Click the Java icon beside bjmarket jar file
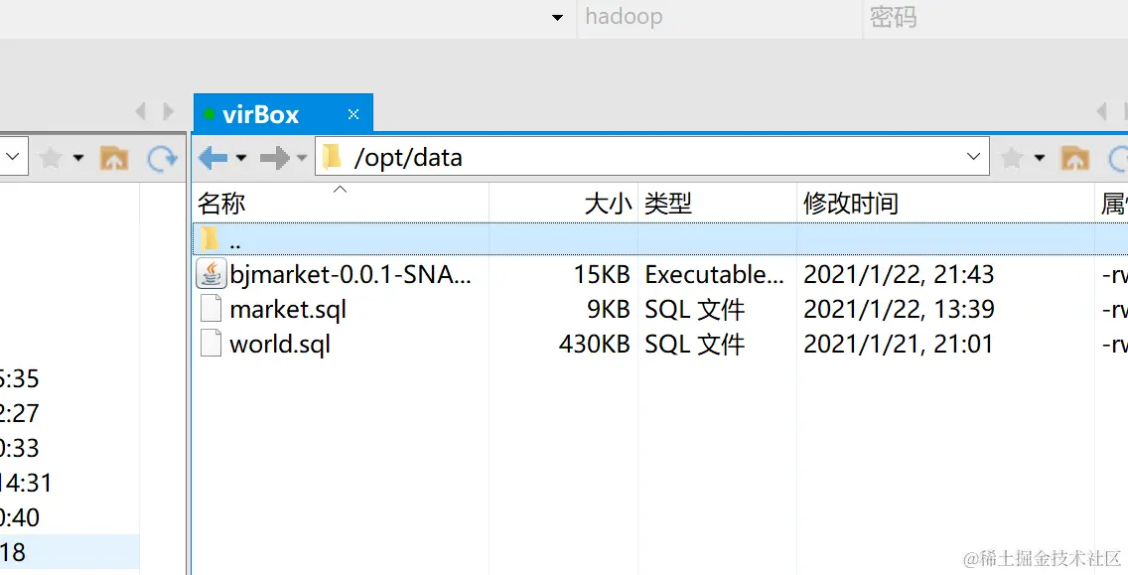This screenshot has height=575, width=1128. [210, 274]
